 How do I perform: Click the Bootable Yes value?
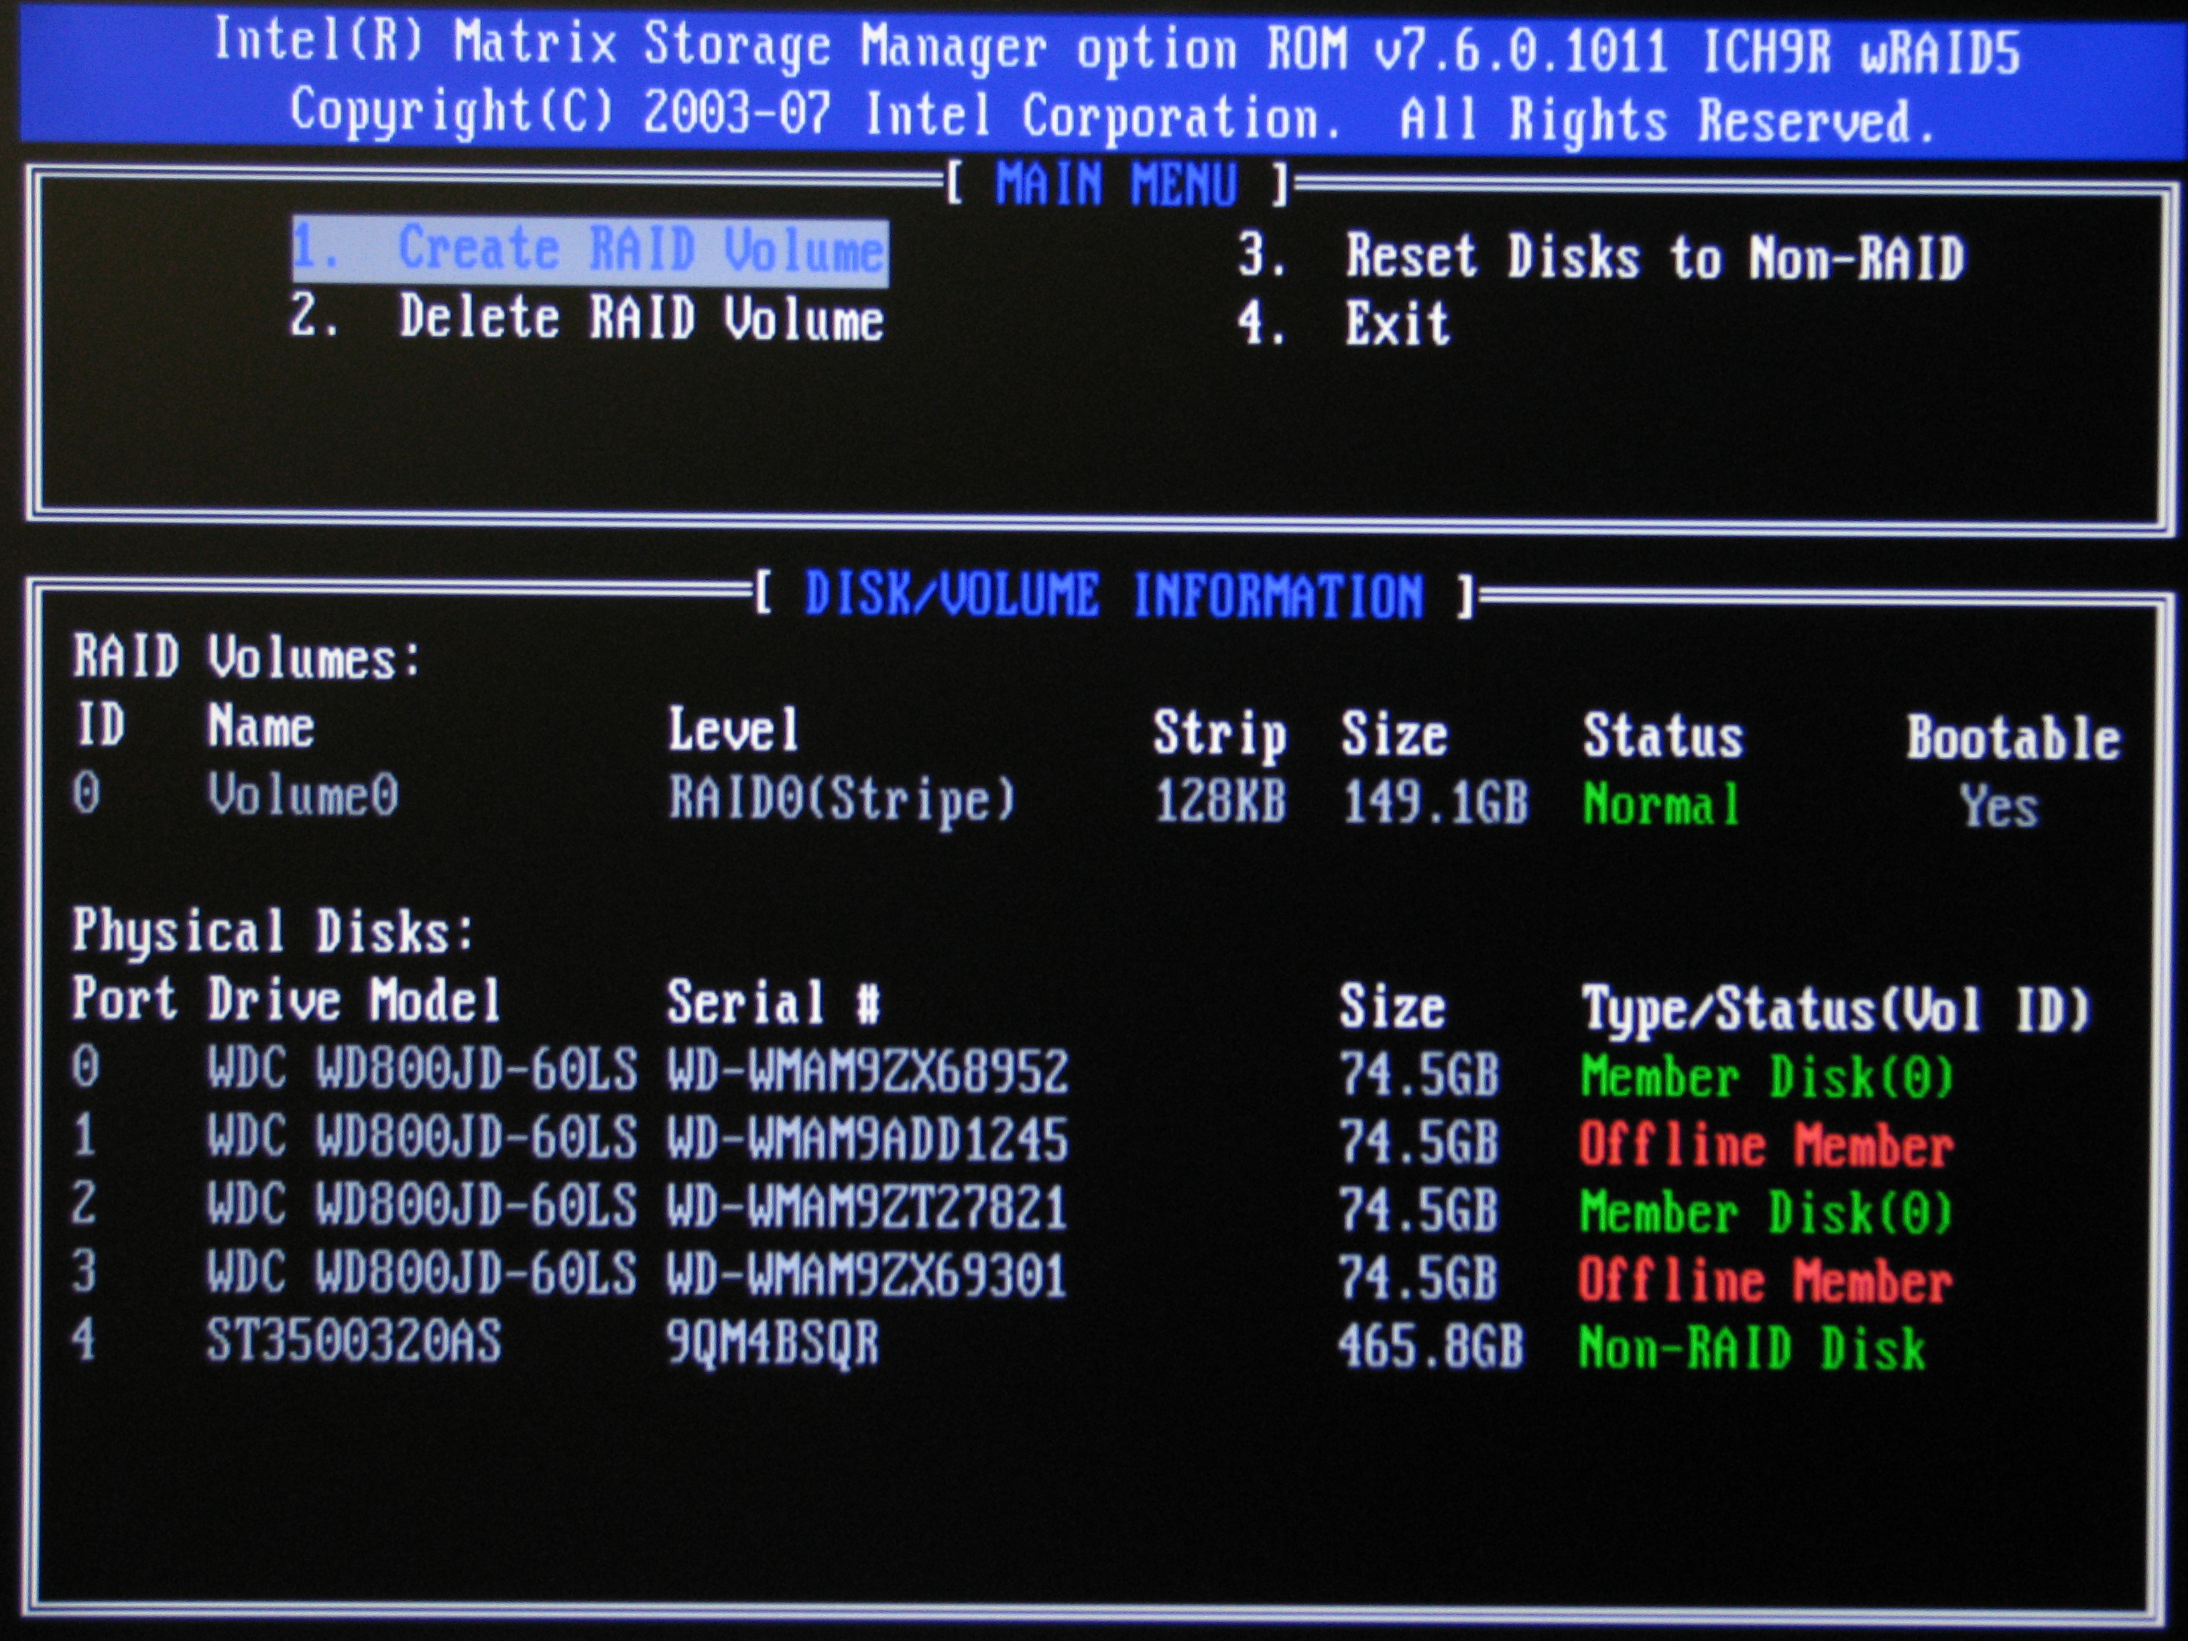(x=1998, y=806)
